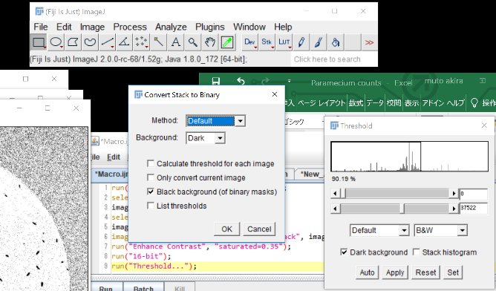Screen dimensions: 496x291
Task: Open the ImageJ Edit menu
Action: (x=64, y=27)
